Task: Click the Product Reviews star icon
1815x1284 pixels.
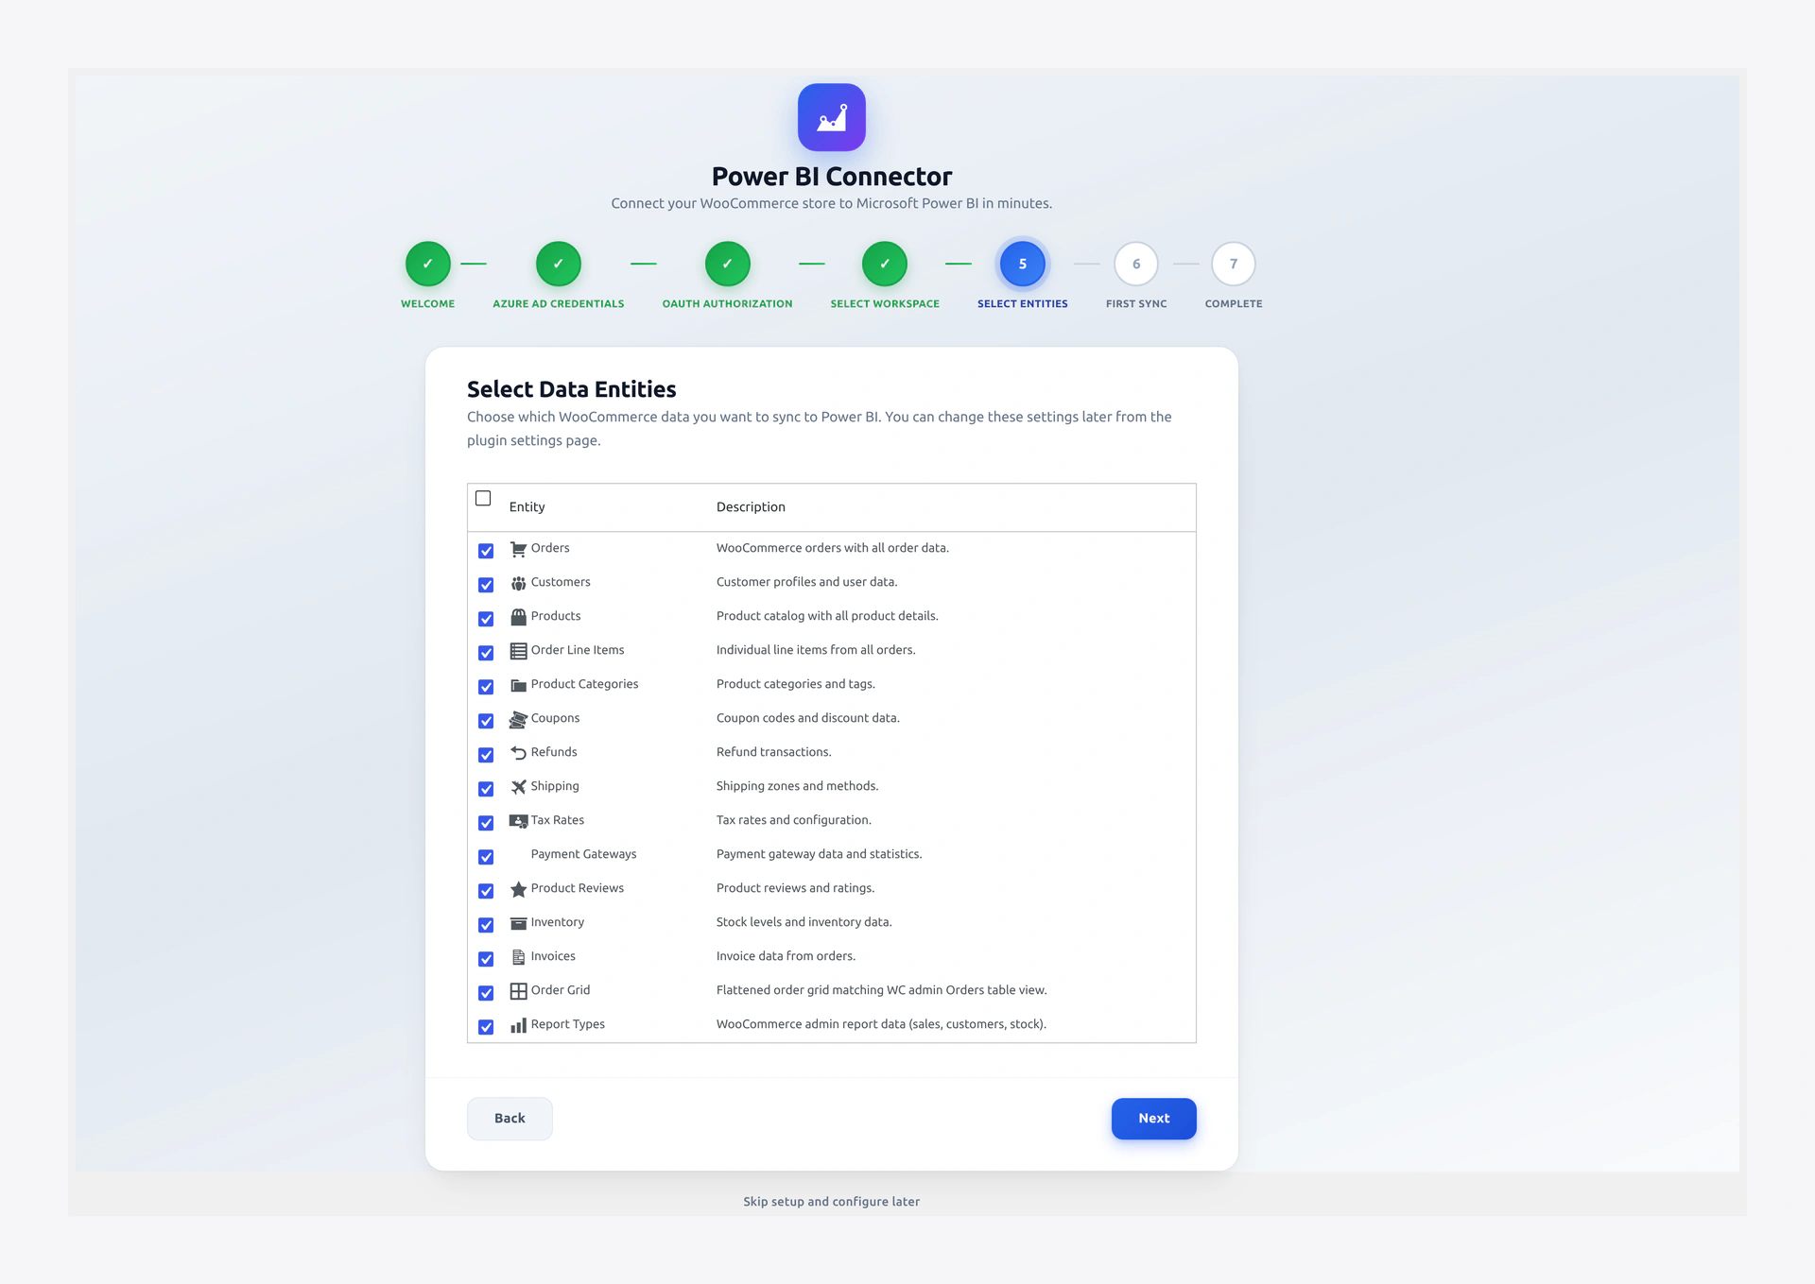Action: [x=518, y=889]
